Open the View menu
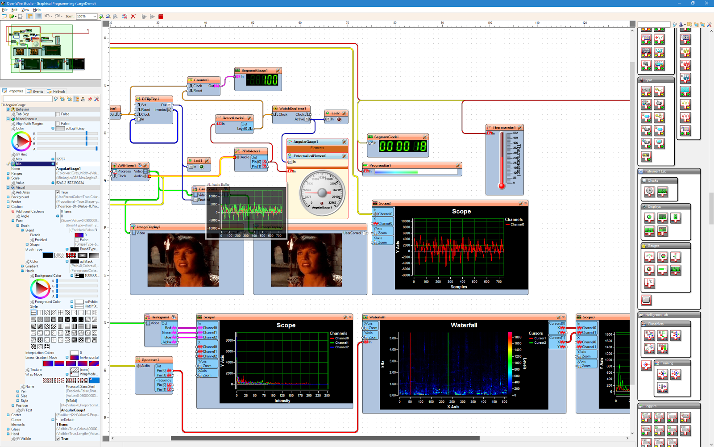The width and height of the screenshot is (714, 447). click(x=25, y=9)
